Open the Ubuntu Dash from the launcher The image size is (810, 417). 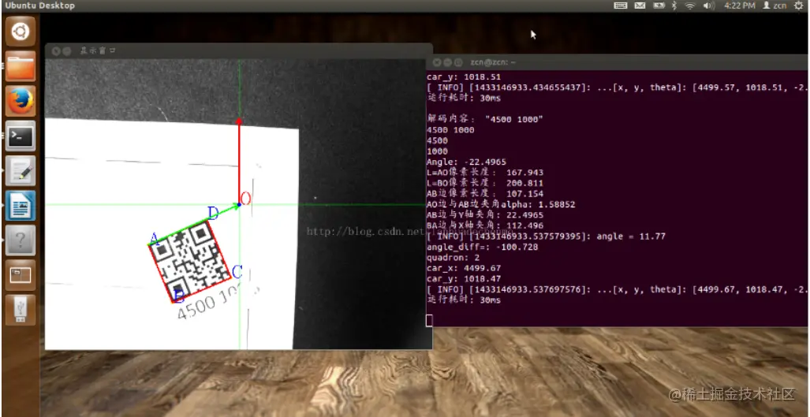click(21, 31)
